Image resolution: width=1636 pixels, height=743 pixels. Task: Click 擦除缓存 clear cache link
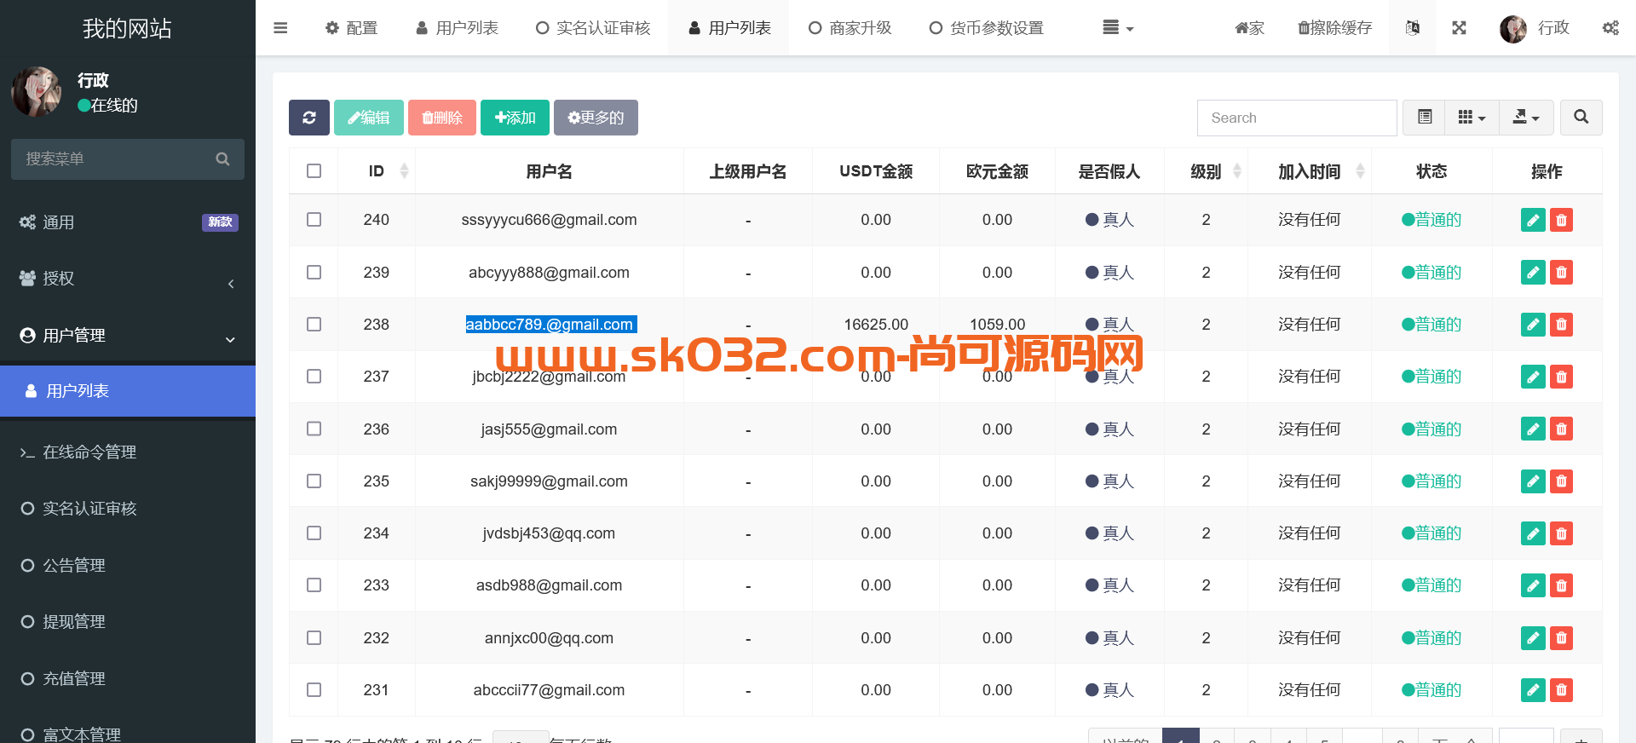(1334, 28)
